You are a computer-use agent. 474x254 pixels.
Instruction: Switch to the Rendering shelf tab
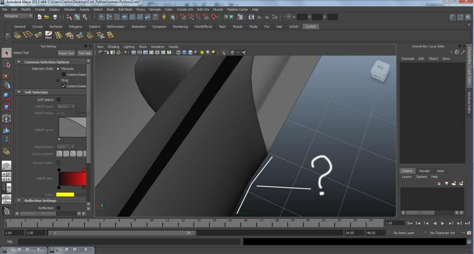(x=180, y=26)
